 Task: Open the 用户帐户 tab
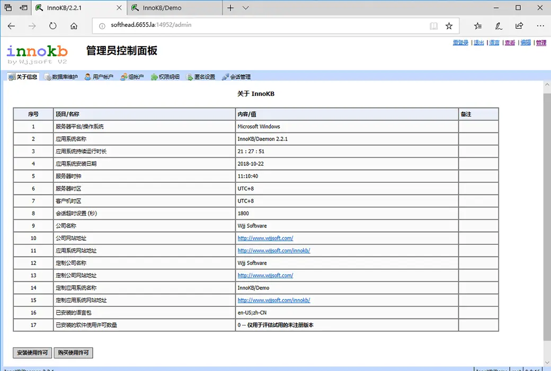[x=99, y=77]
